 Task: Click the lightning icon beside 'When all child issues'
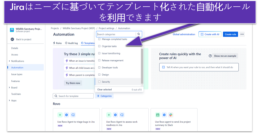[67, 68]
